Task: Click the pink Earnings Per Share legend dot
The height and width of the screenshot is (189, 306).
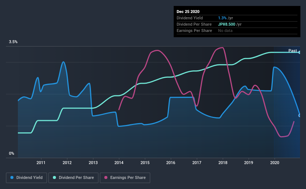Action: [x=106, y=177]
